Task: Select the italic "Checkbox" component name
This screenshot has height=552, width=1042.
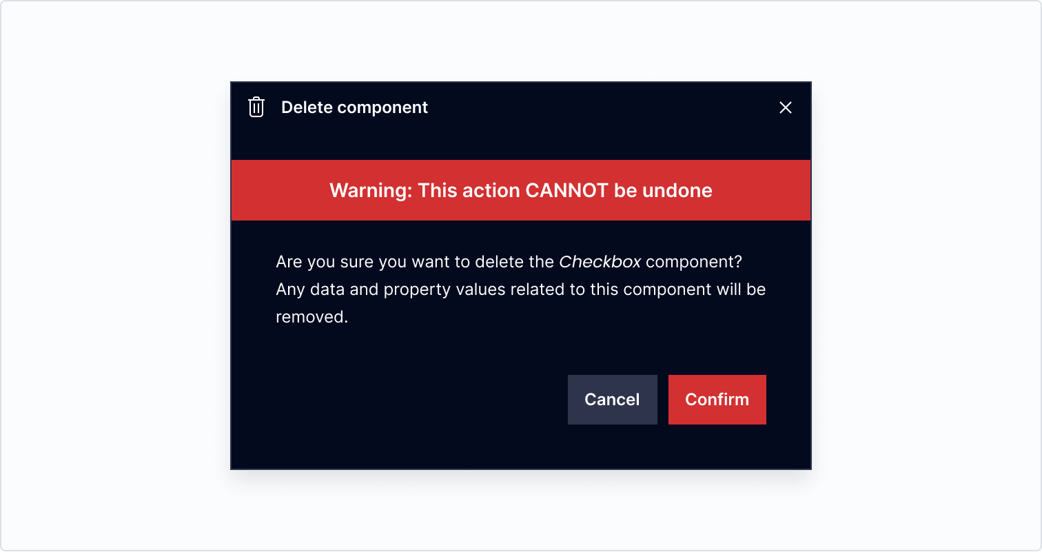Action: (x=600, y=262)
